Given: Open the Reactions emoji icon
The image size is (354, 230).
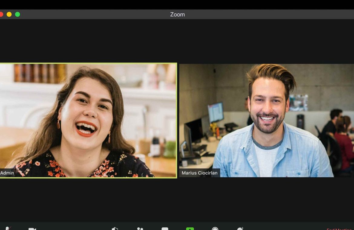Looking at the screenshot, I should click(240, 229).
